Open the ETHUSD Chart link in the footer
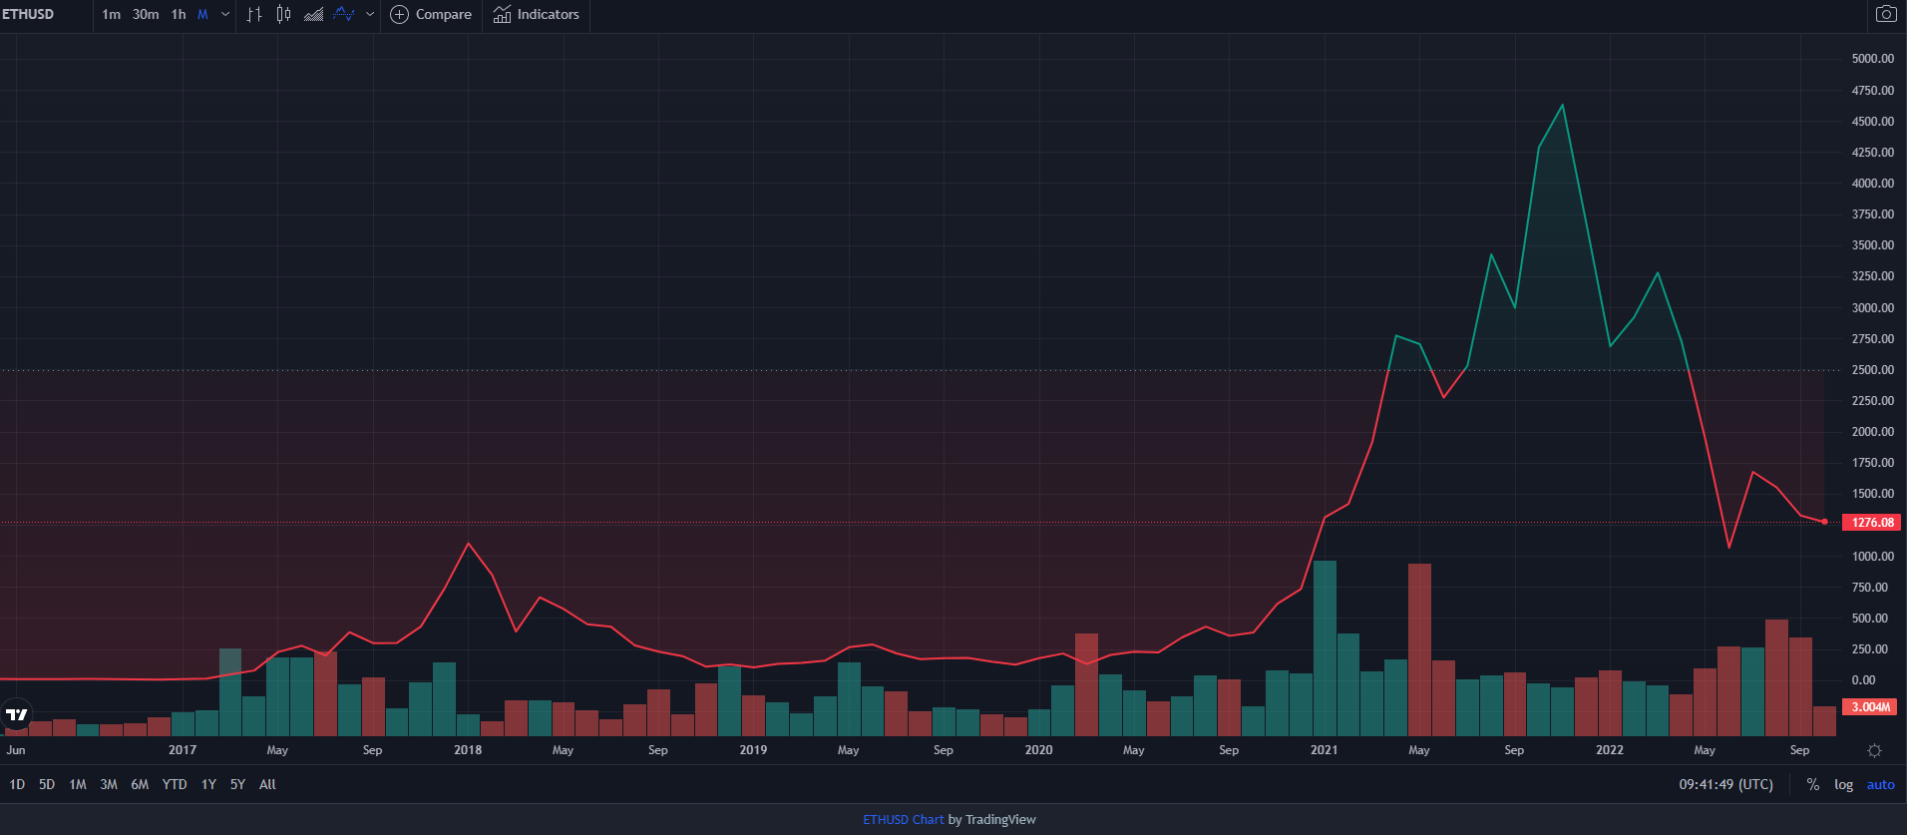Screen dimensions: 1907x835 click(903, 820)
